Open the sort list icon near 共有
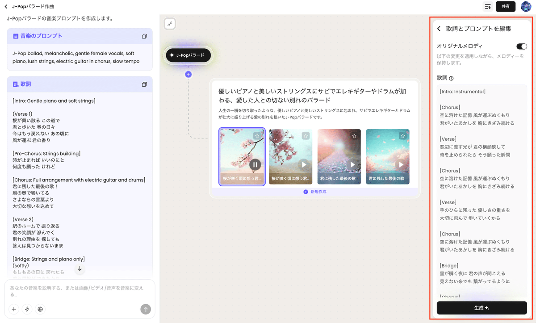This screenshot has height=323, width=536. 488,7
